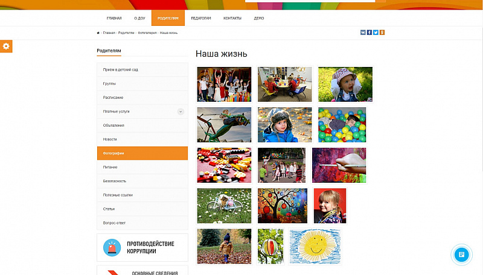Expand the Платные услуги submenu arrow

181,112
